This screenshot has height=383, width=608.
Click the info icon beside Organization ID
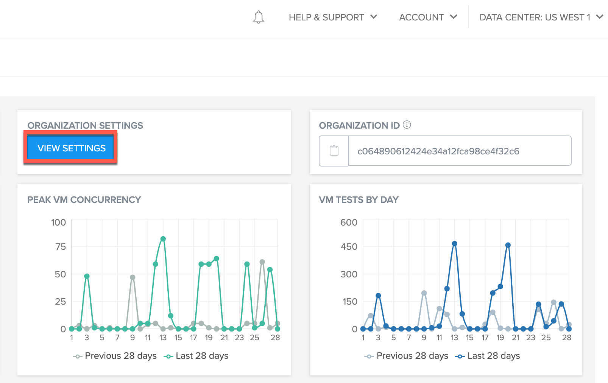click(407, 125)
